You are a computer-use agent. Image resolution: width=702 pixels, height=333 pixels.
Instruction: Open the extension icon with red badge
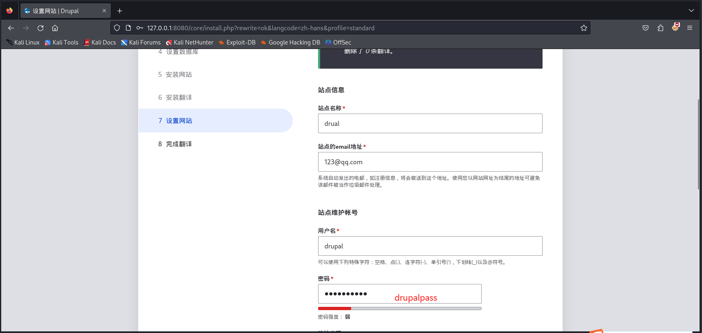tap(675, 27)
